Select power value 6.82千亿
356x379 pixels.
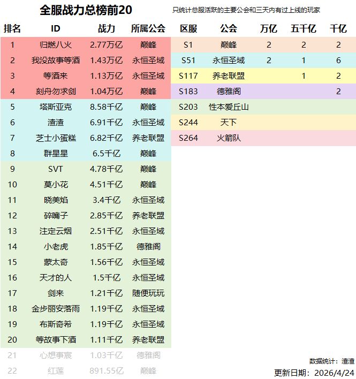point(107,138)
